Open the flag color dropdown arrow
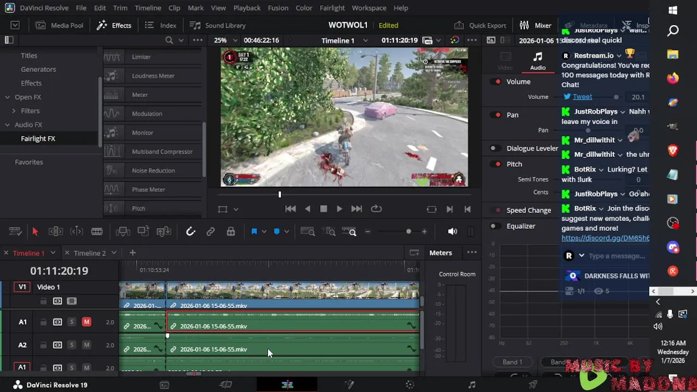Screen dimensions: 697x392 [264, 232]
